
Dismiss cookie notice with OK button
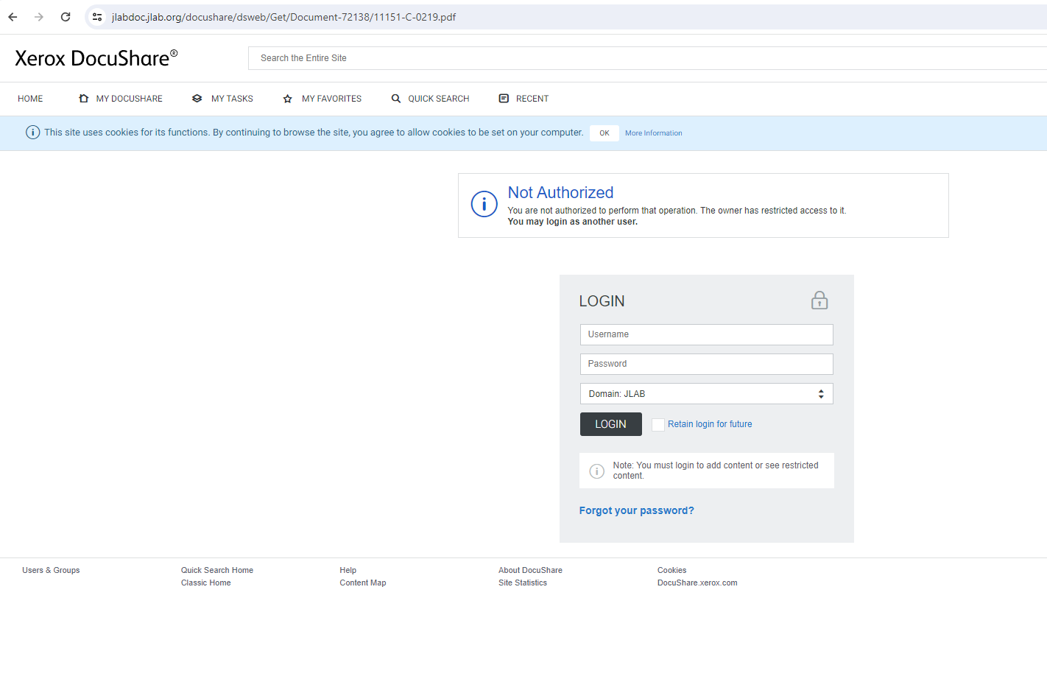coord(604,133)
